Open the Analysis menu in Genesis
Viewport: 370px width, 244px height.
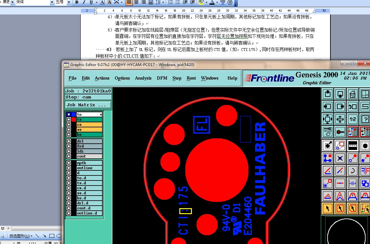point(143,78)
